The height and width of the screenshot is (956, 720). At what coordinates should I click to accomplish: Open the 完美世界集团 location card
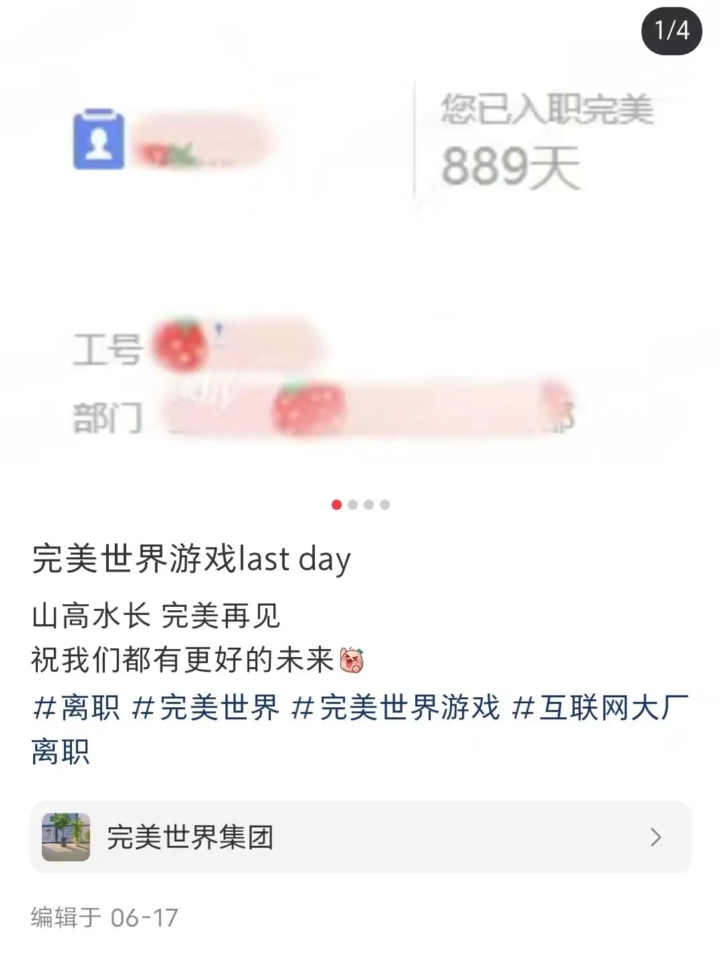pyautogui.click(x=361, y=837)
